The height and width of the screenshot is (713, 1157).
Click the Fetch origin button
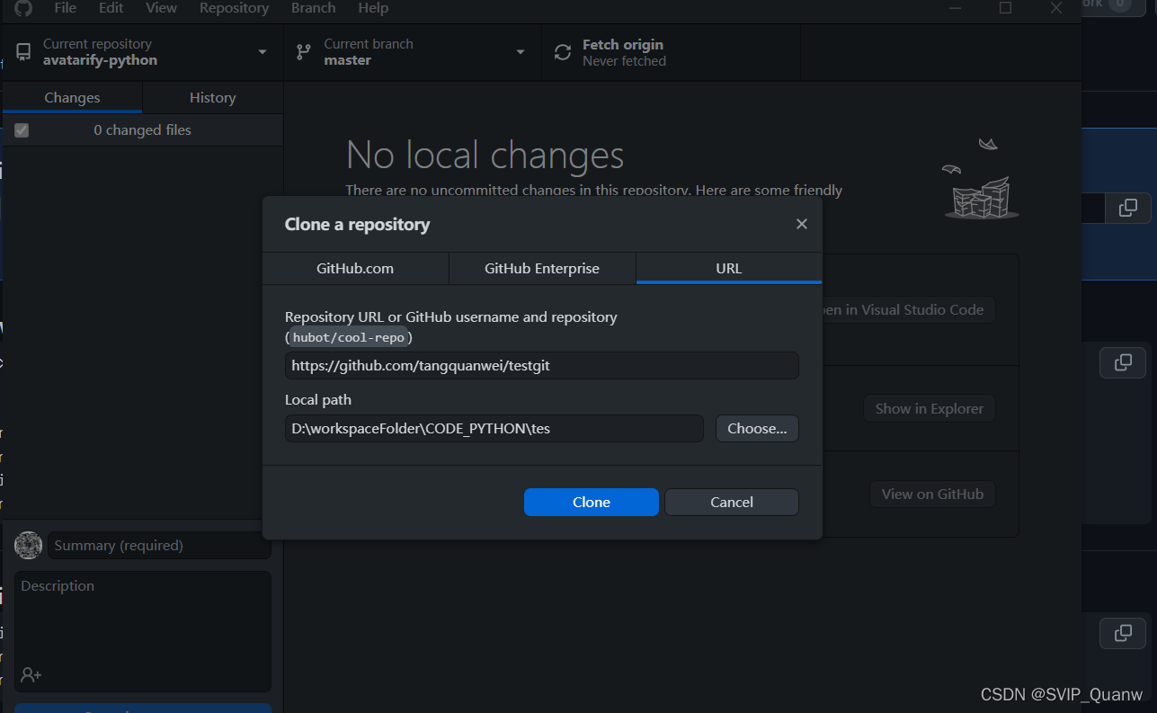(x=671, y=52)
